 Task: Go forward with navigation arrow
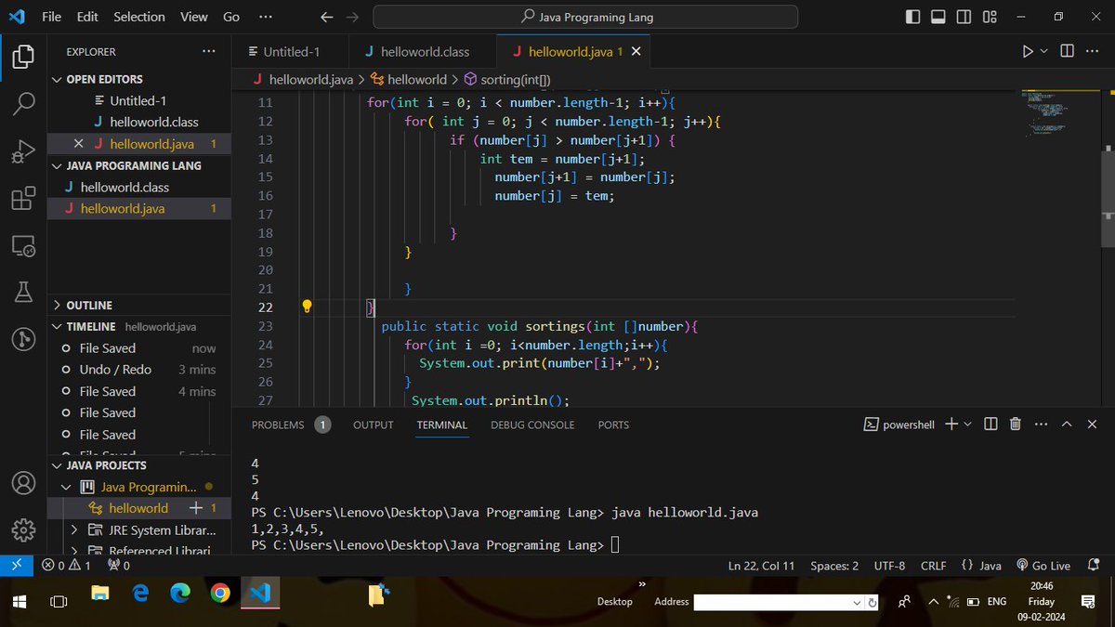351,17
